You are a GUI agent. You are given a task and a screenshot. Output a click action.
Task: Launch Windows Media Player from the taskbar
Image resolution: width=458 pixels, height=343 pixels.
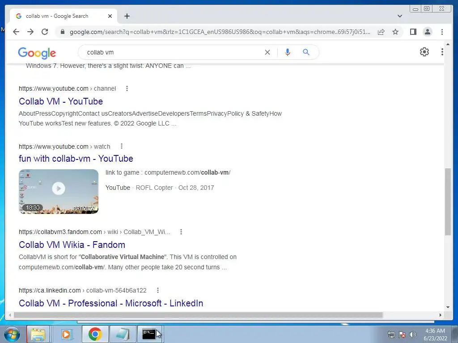tap(67, 334)
